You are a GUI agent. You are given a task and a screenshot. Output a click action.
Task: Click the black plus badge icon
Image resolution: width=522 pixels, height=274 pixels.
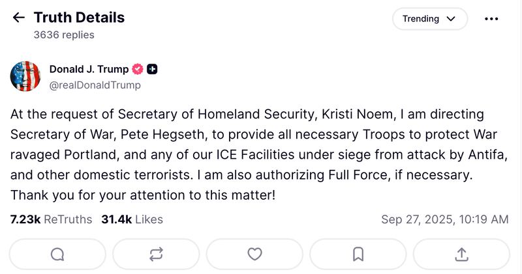click(152, 69)
